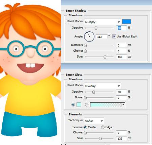Select the solid color radio button
The height and width of the screenshot is (145, 152).
(73, 104)
